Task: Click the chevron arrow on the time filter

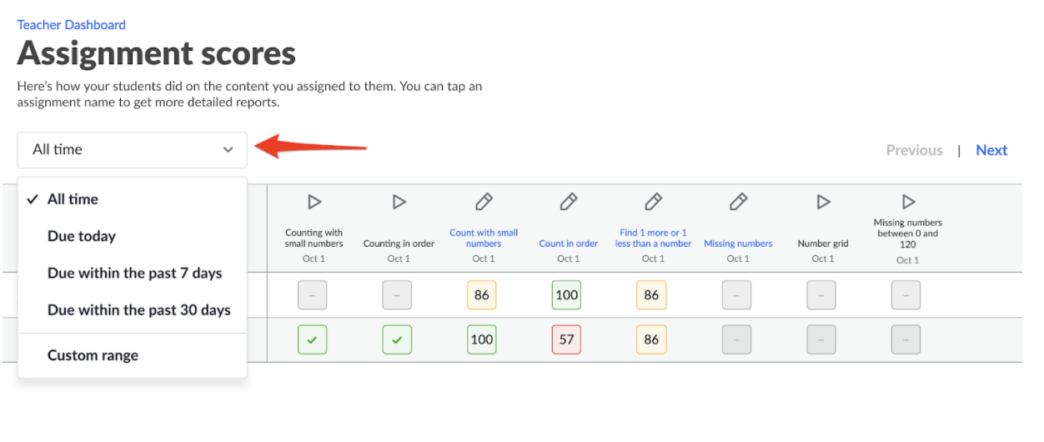Action: (228, 150)
